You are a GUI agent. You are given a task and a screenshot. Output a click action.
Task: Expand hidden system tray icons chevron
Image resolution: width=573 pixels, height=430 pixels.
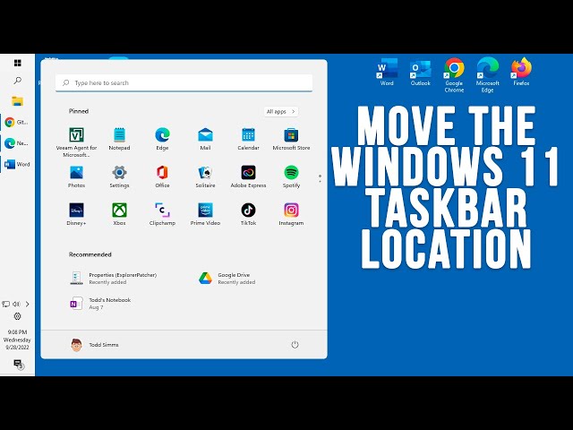coord(28,304)
